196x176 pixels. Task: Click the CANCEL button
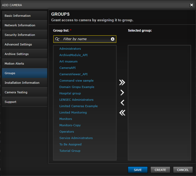[x=183, y=170]
